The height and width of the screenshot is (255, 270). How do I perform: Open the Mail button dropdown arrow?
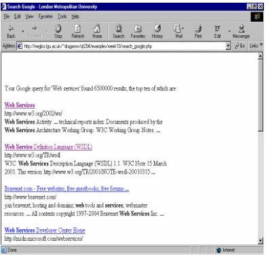[182, 28]
